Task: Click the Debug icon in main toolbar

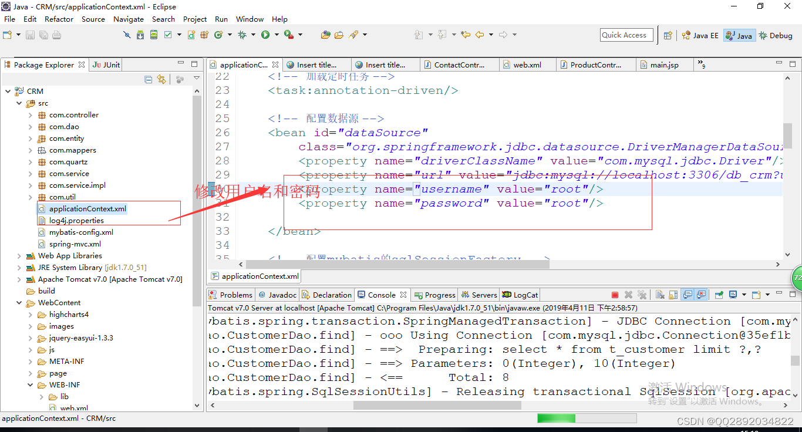Action: tap(242, 35)
